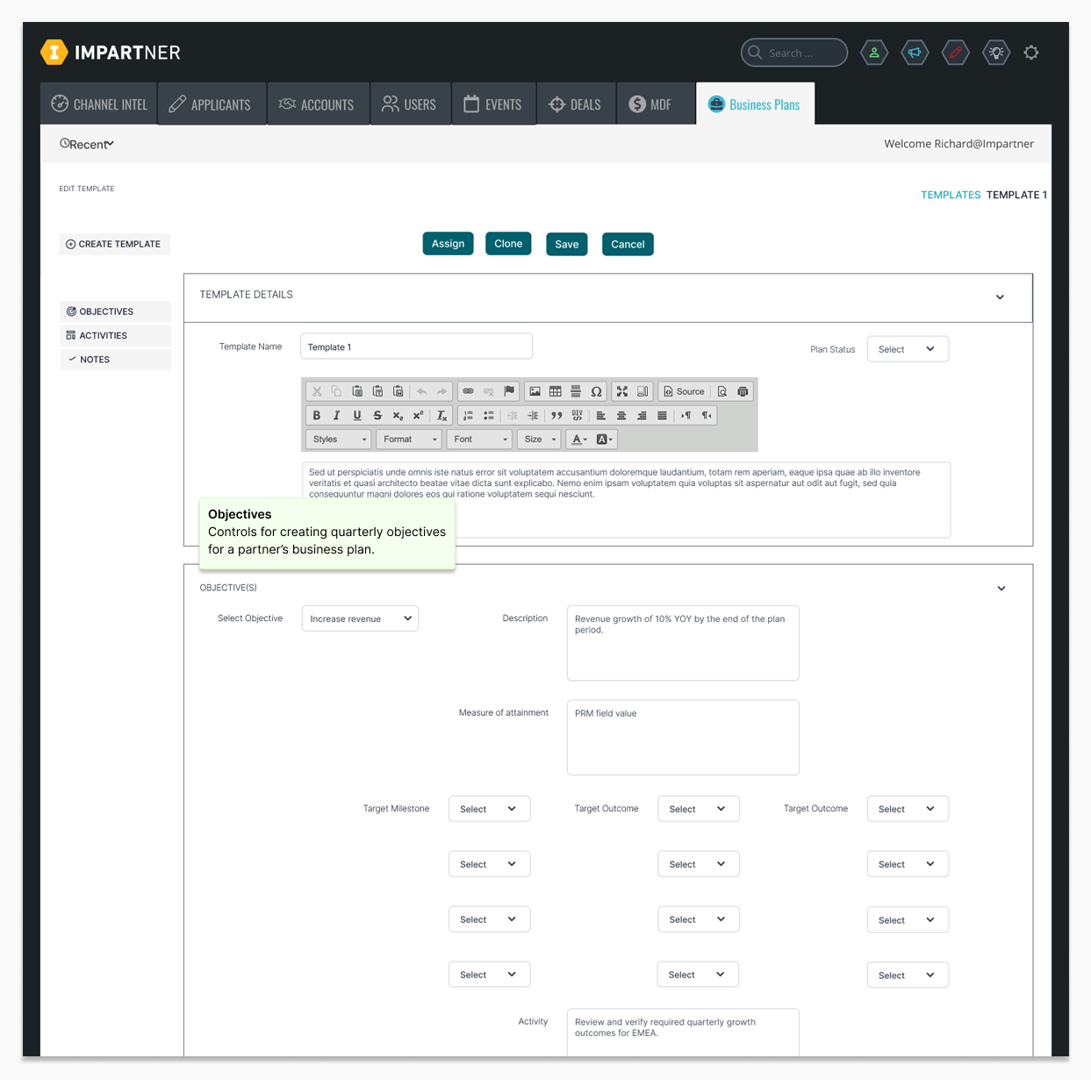Switch to the Deals tab
The image size is (1091, 1080).
pyautogui.click(x=576, y=104)
